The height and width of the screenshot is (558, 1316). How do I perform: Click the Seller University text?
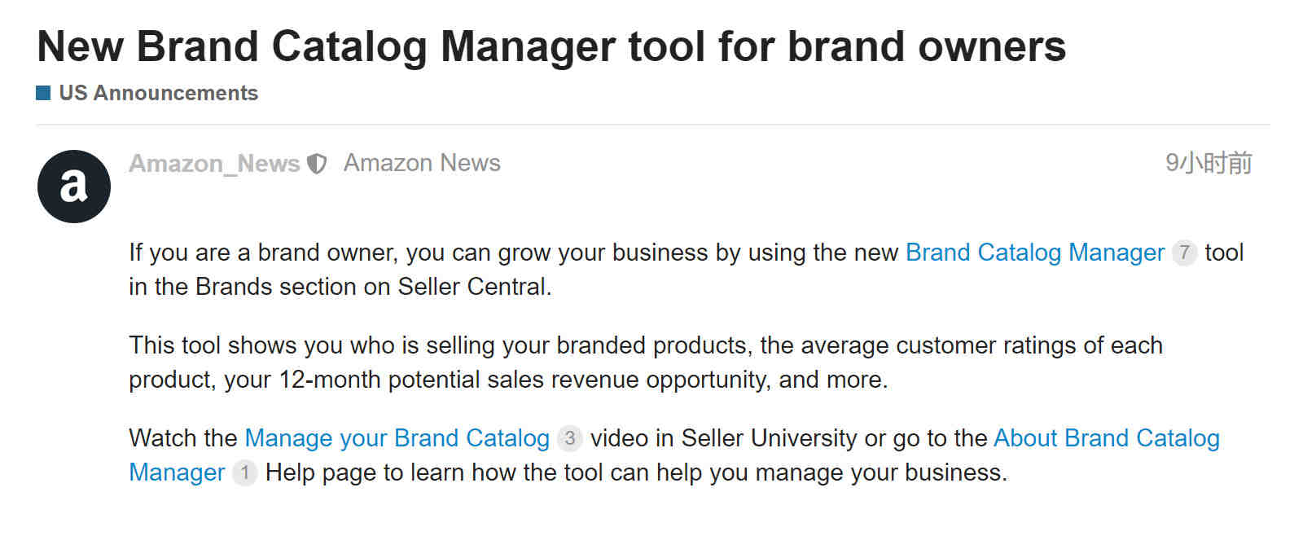tap(770, 438)
